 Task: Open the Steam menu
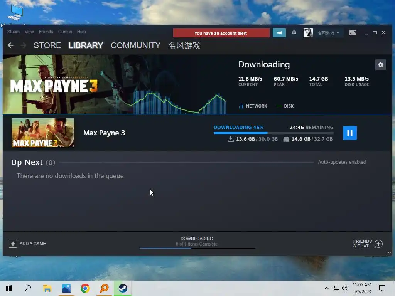(14, 32)
